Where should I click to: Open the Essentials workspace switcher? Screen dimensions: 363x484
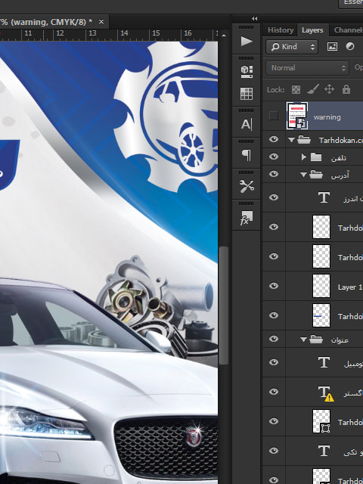tap(351, 3)
